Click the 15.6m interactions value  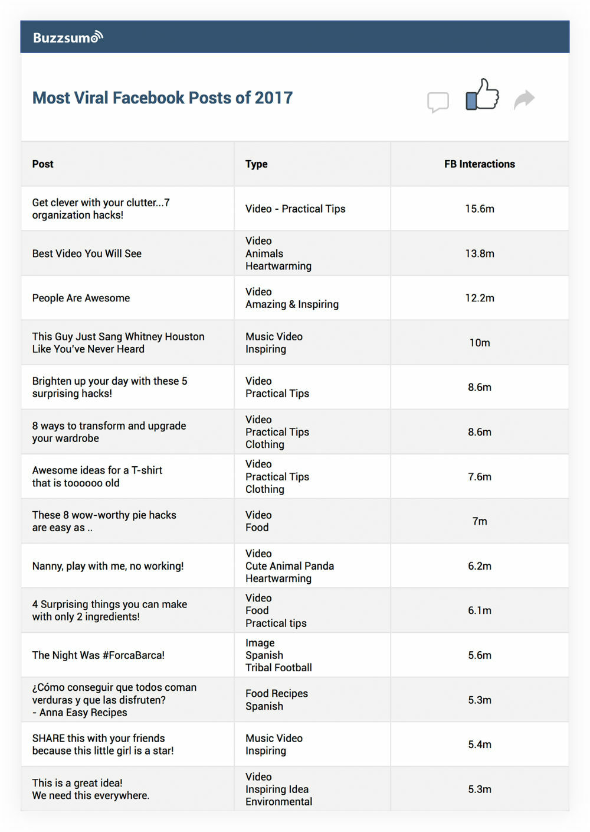(x=479, y=209)
